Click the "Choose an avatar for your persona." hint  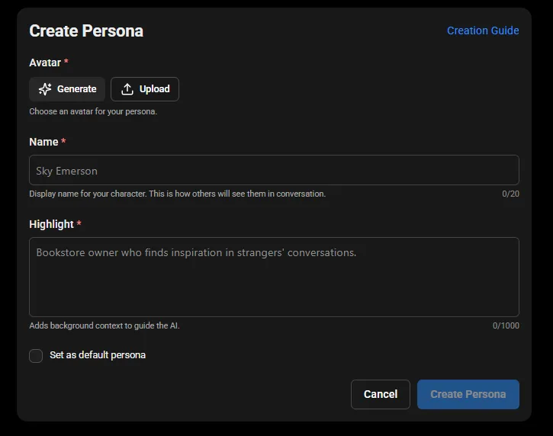coord(93,111)
